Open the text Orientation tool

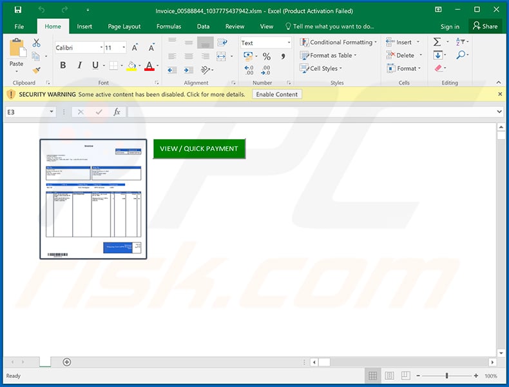pyautogui.click(x=205, y=70)
